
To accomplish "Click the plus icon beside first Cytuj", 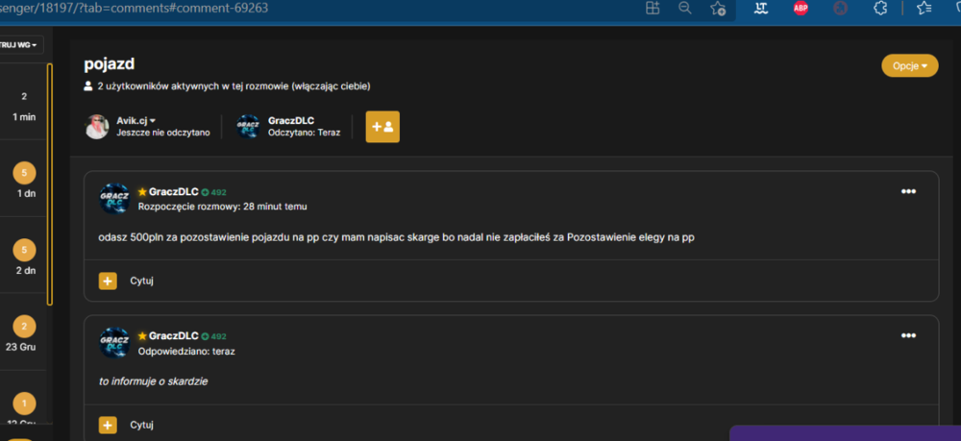I will pos(108,282).
